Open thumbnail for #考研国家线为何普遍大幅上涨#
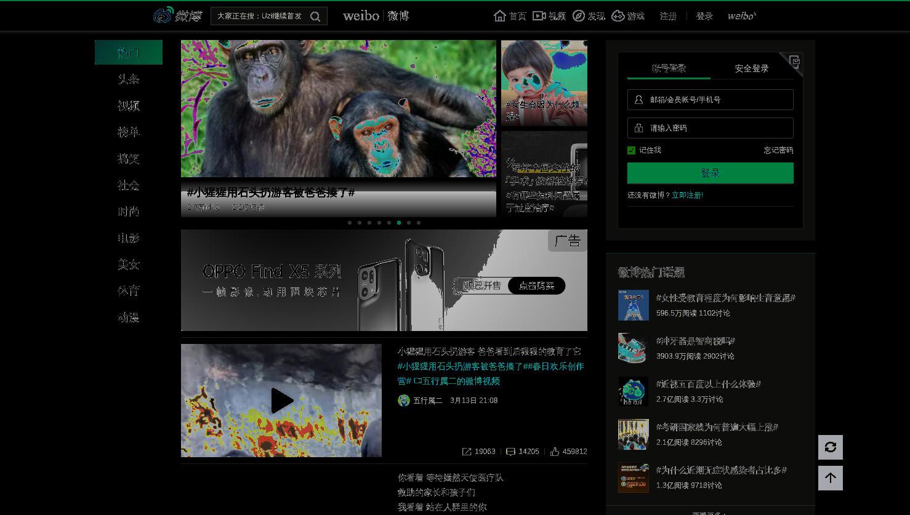This screenshot has height=515, width=910. [x=634, y=434]
